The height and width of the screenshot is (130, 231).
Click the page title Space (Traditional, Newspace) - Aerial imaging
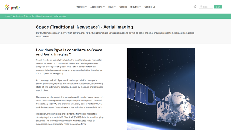[x=85, y=27]
